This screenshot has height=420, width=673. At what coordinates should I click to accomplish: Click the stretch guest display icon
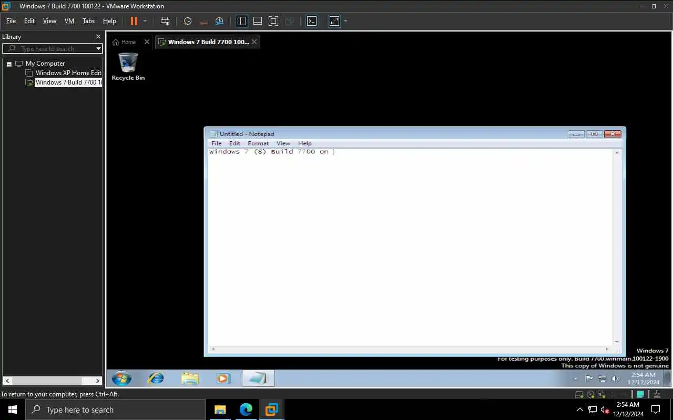(334, 21)
